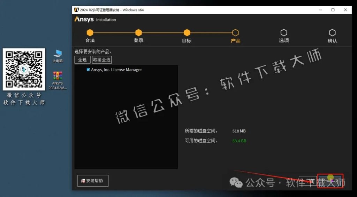The width and height of the screenshot is (357, 197).
Task: Select the ANSYS 2024.R2 archive desktop icon
Action: tap(58, 80)
